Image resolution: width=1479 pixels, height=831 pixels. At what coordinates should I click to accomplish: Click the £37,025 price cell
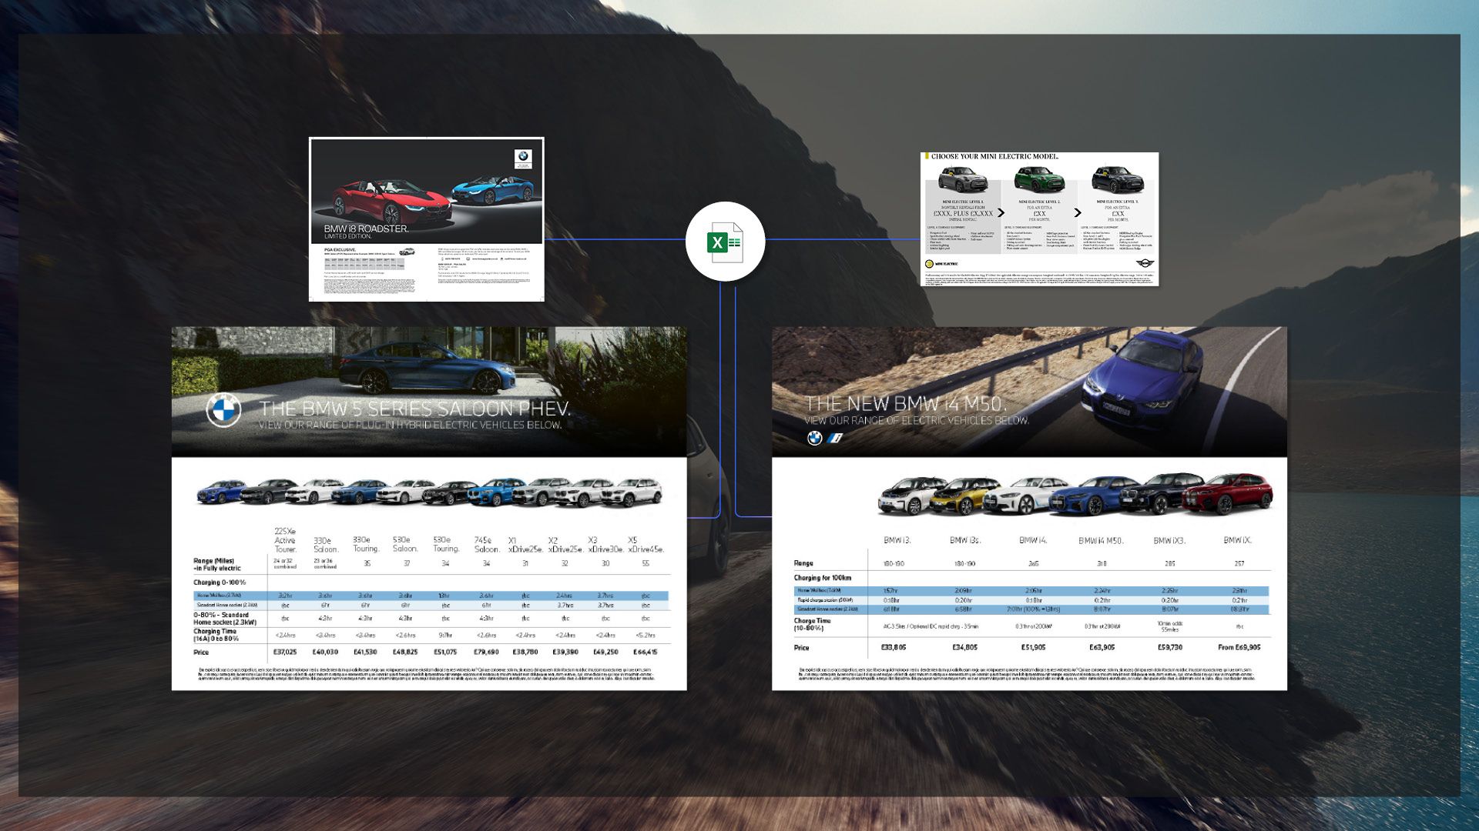(x=285, y=652)
